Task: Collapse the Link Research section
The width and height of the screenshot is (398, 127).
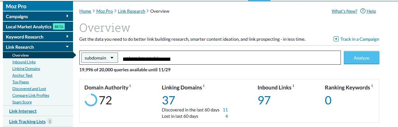Action: click(x=67, y=47)
